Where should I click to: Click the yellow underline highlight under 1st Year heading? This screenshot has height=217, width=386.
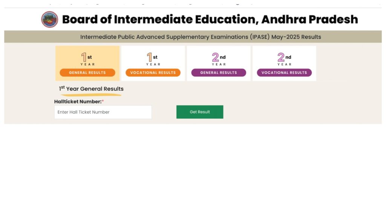tap(90, 94)
